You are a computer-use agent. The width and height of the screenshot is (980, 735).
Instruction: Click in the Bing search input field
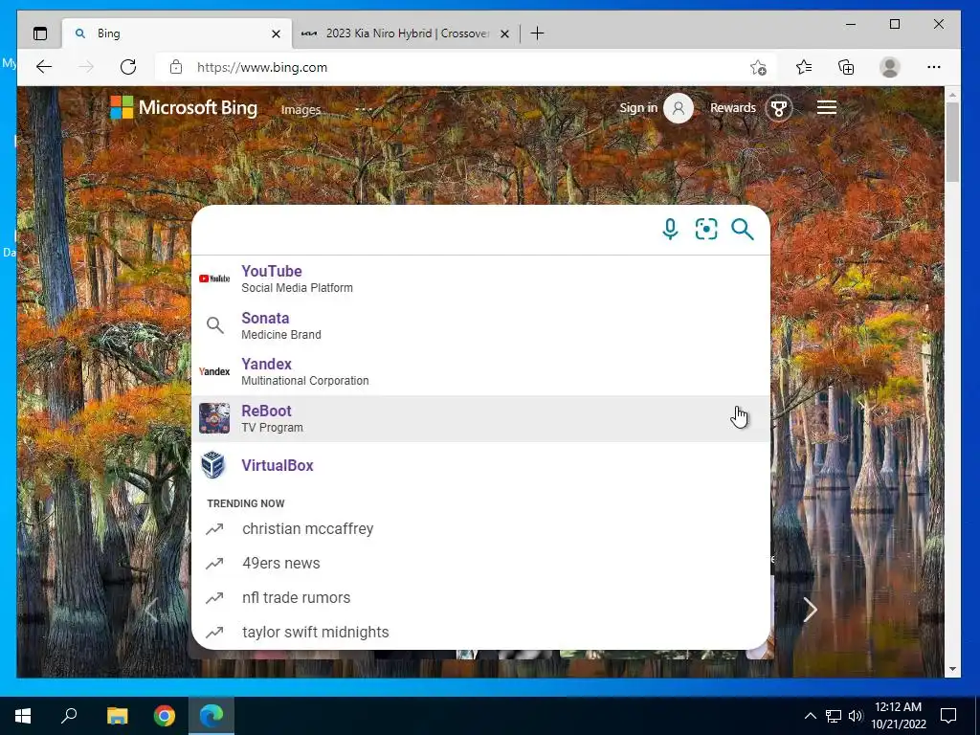(x=425, y=230)
